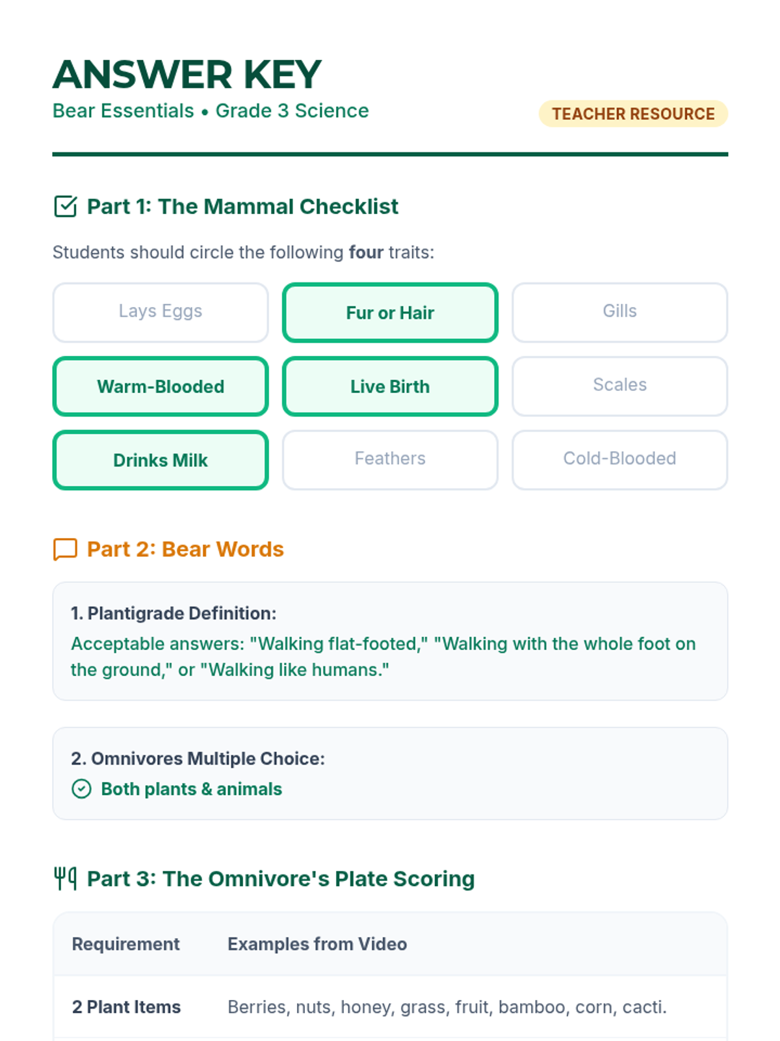Click the Teacher Resource badge
The width and height of the screenshot is (780, 1041).
(x=633, y=114)
